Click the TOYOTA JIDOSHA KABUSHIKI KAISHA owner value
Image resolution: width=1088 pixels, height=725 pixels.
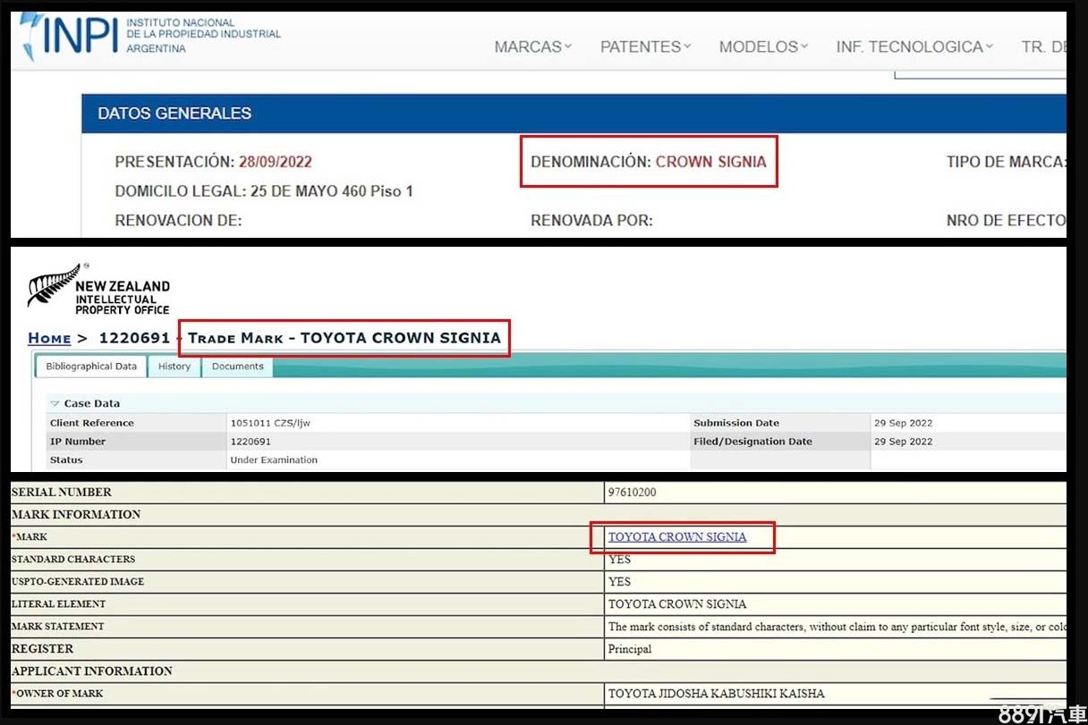(x=716, y=694)
